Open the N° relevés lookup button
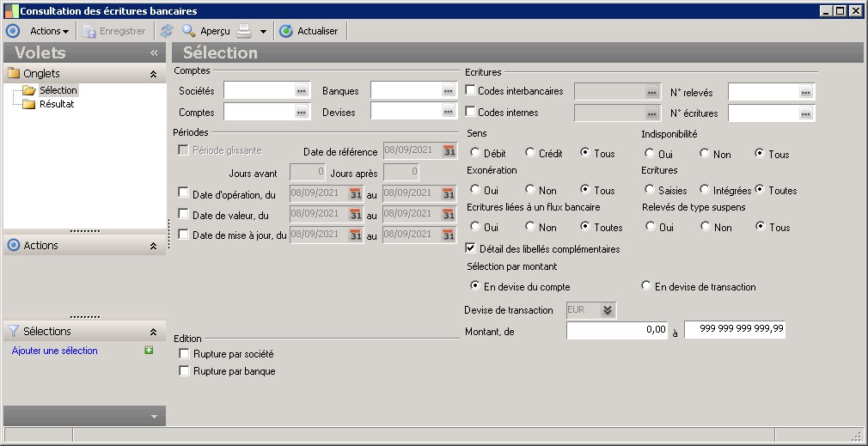 [x=805, y=92]
